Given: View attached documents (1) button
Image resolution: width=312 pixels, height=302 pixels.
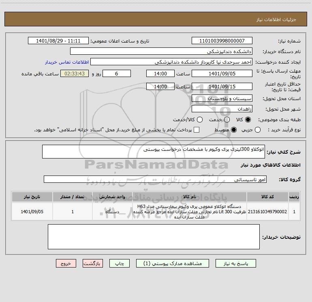Looking at the screenshot, I should click(x=173, y=263).
